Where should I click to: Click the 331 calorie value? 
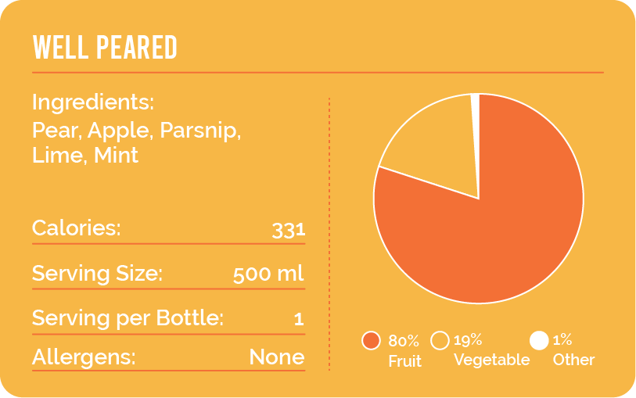(288, 230)
